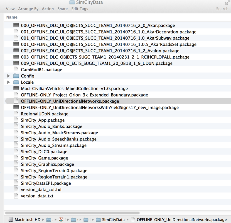The width and height of the screenshot is (231, 223).
Task: Click the AkarDecoration package file icon
Action: pyautogui.click(x=16, y=31)
